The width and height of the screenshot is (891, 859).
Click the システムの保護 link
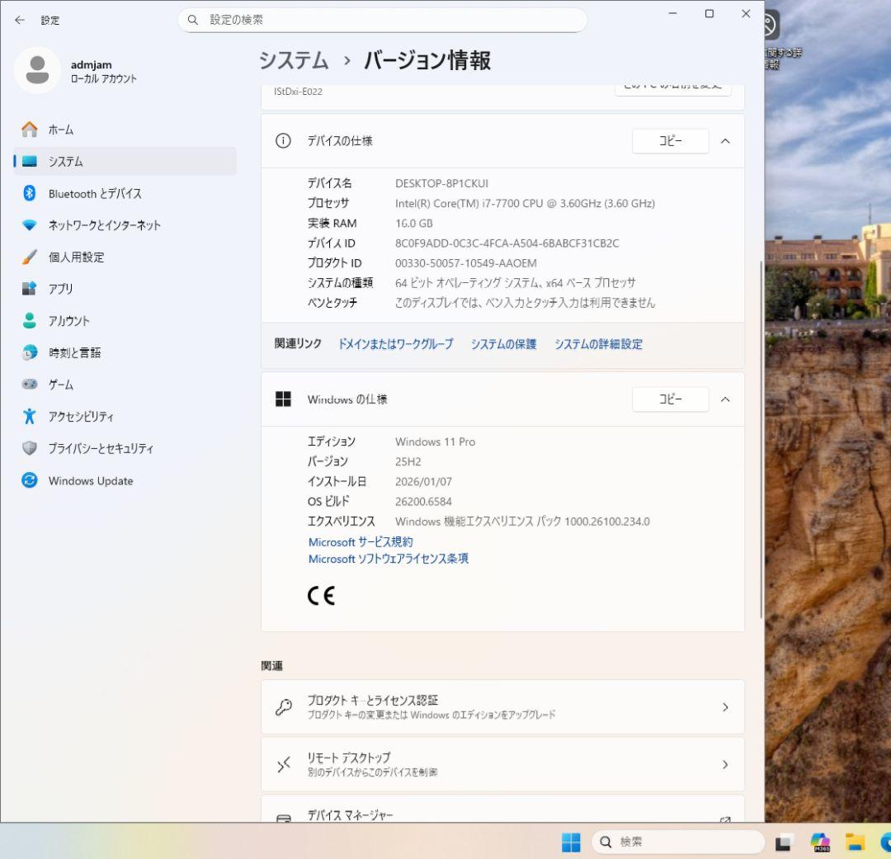[x=503, y=344]
